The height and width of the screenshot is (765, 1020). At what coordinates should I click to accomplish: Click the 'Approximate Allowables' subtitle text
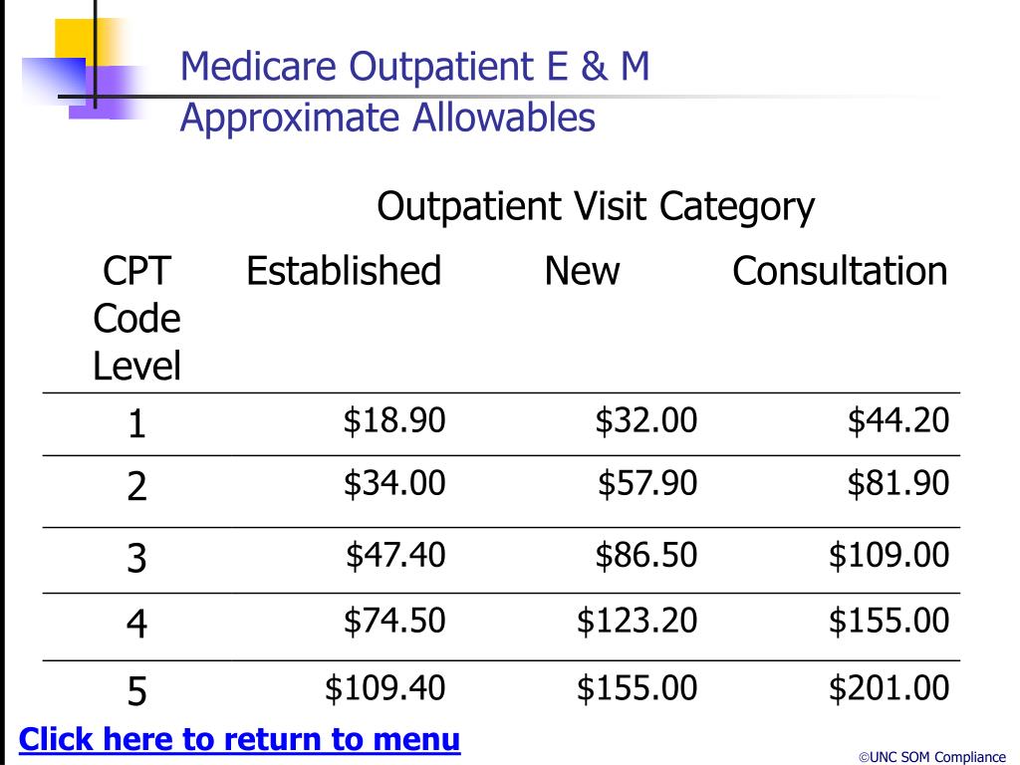click(387, 118)
